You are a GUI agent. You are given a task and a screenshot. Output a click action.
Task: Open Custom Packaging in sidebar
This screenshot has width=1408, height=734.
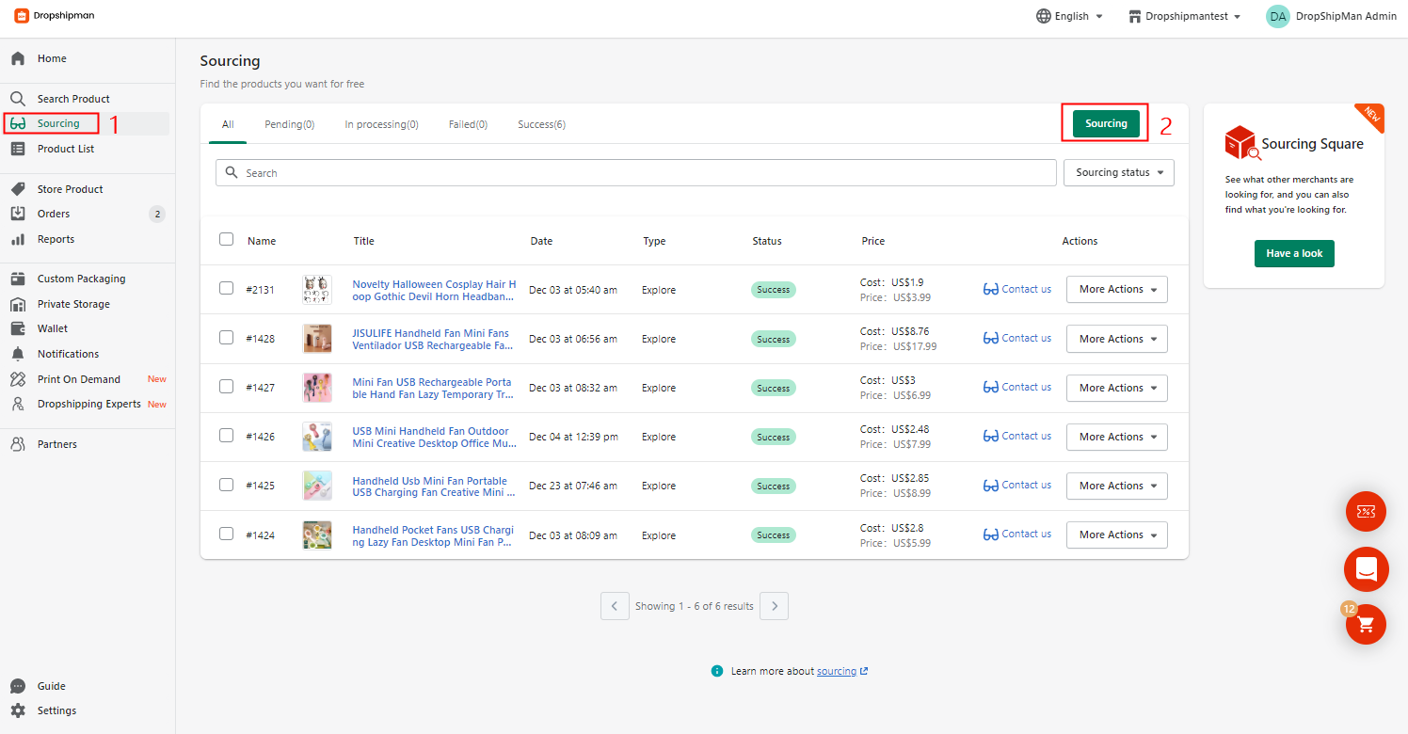click(x=80, y=279)
